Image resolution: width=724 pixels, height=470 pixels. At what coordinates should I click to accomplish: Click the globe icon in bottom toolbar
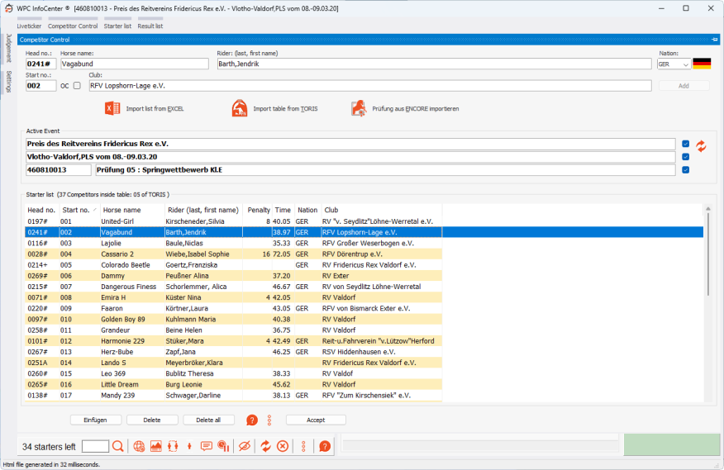(x=139, y=446)
